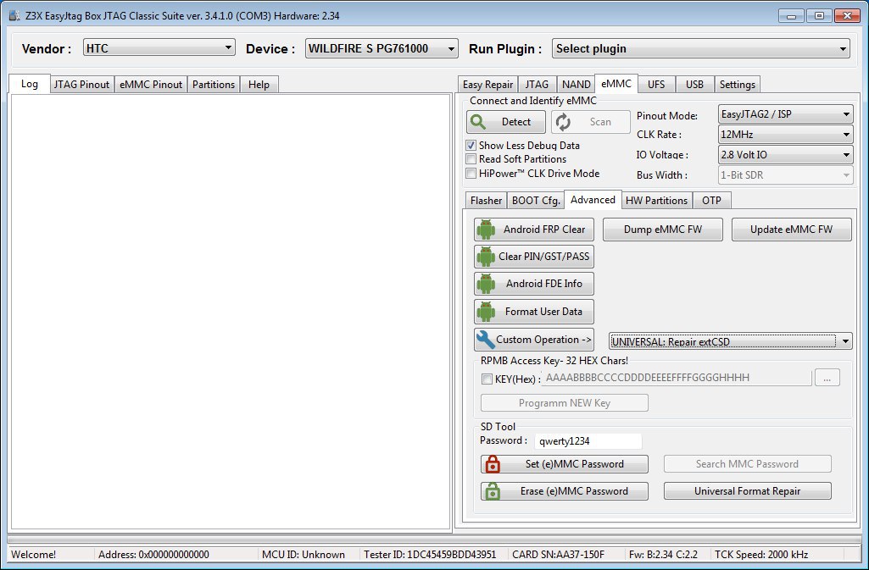Switch to the Easy Repair tab

pyautogui.click(x=487, y=85)
